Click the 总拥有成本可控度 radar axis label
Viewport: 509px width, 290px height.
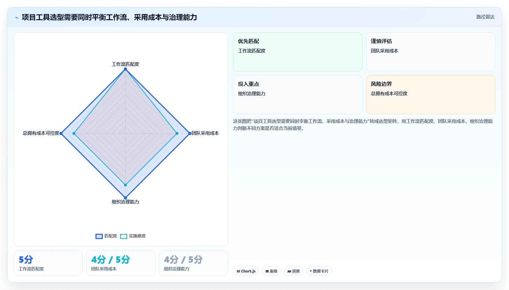pyautogui.click(x=41, y=133)
